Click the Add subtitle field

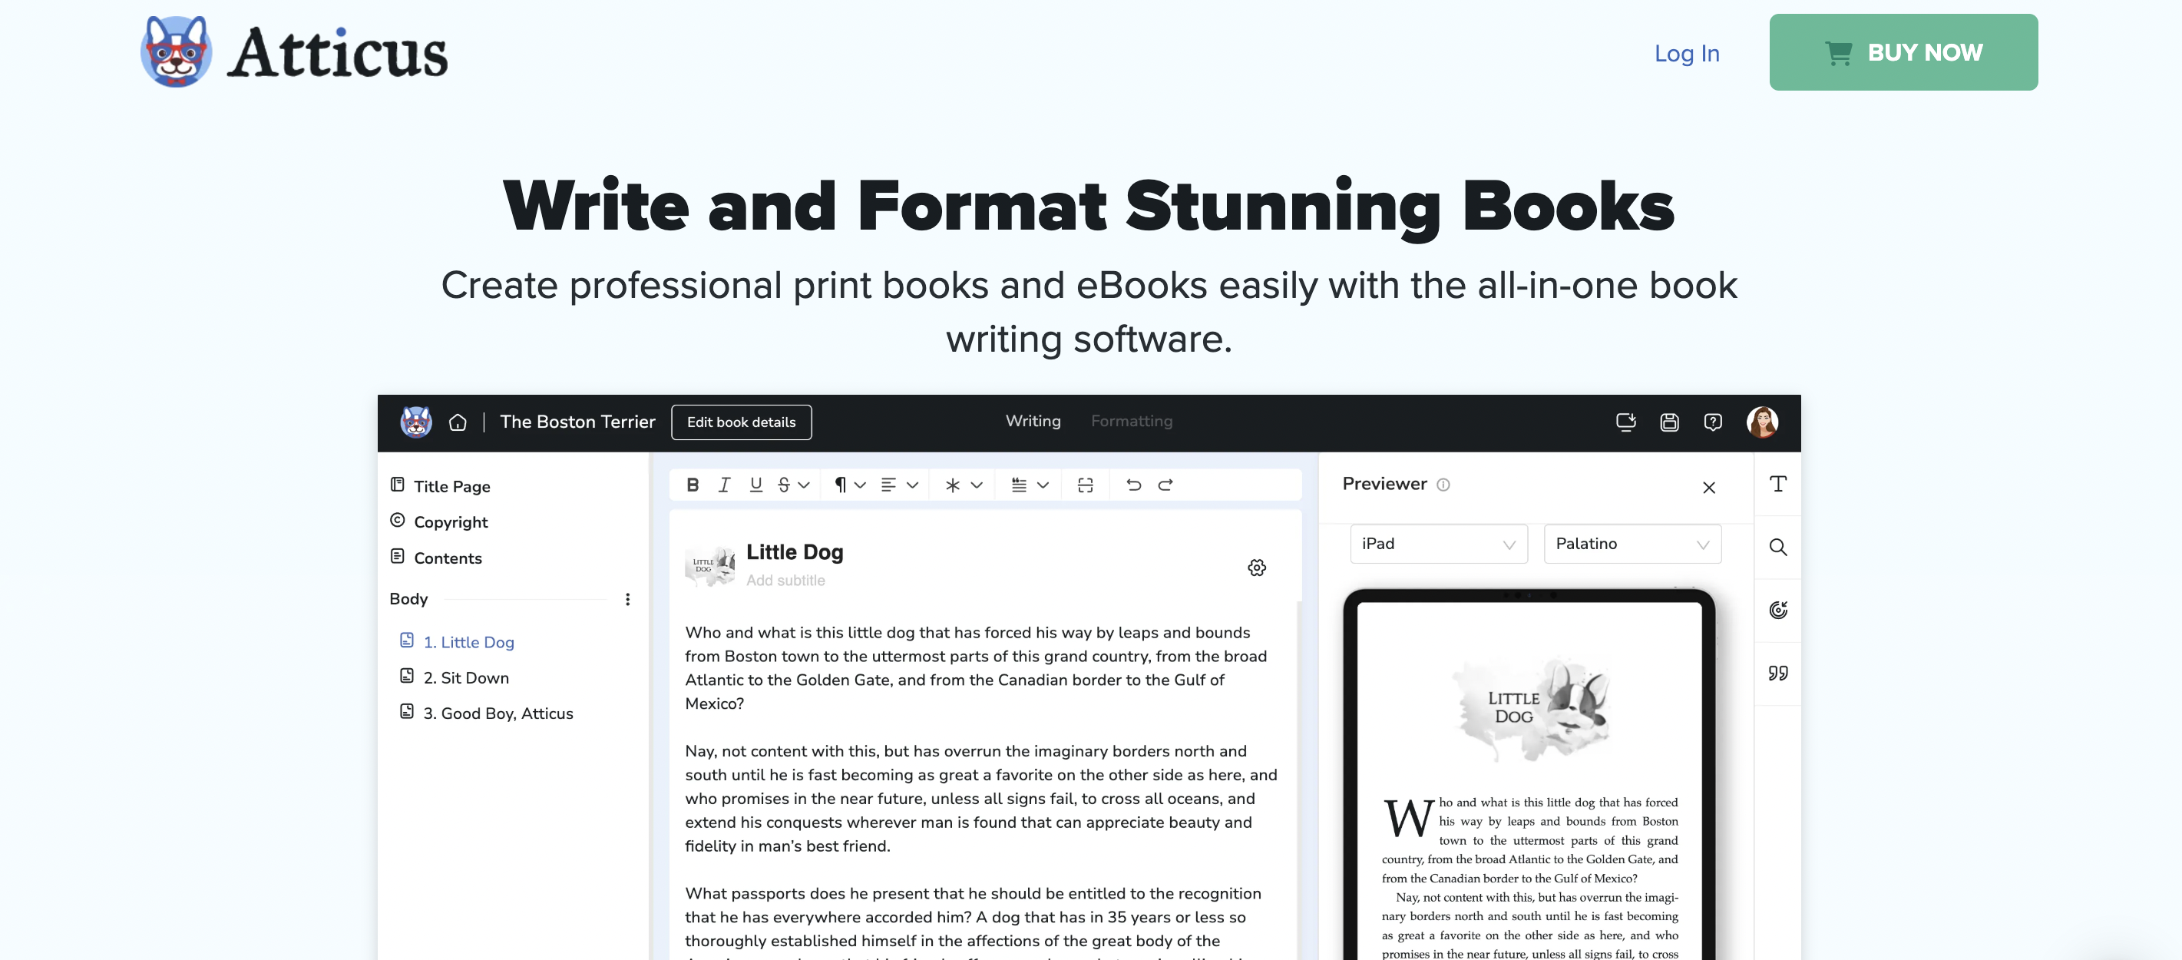click(785, 581)
